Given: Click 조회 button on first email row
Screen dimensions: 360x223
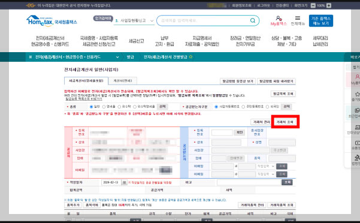Looking at the screenshot, I should (x=282, y=166).
